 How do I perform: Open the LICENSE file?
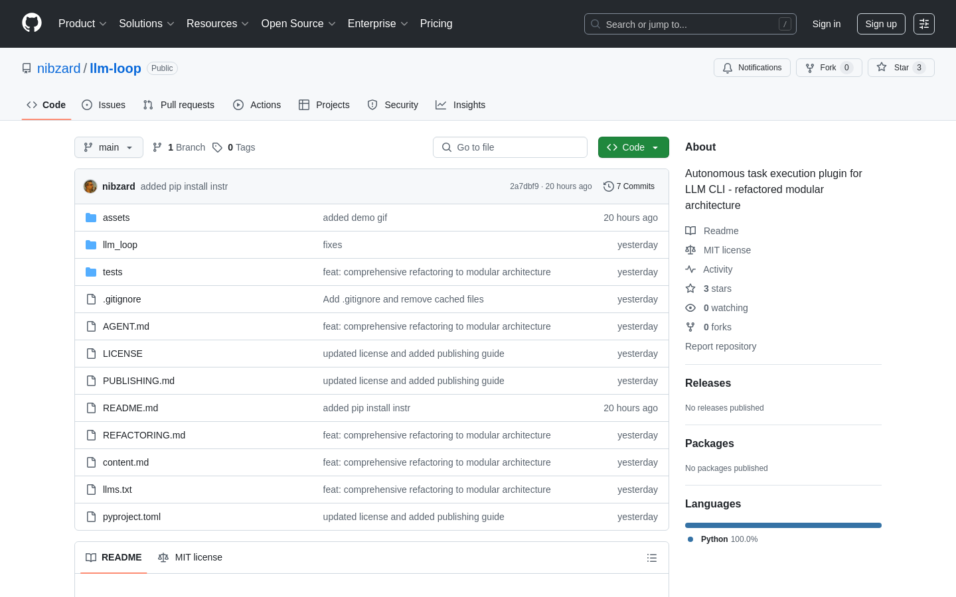tap(123, 354)
